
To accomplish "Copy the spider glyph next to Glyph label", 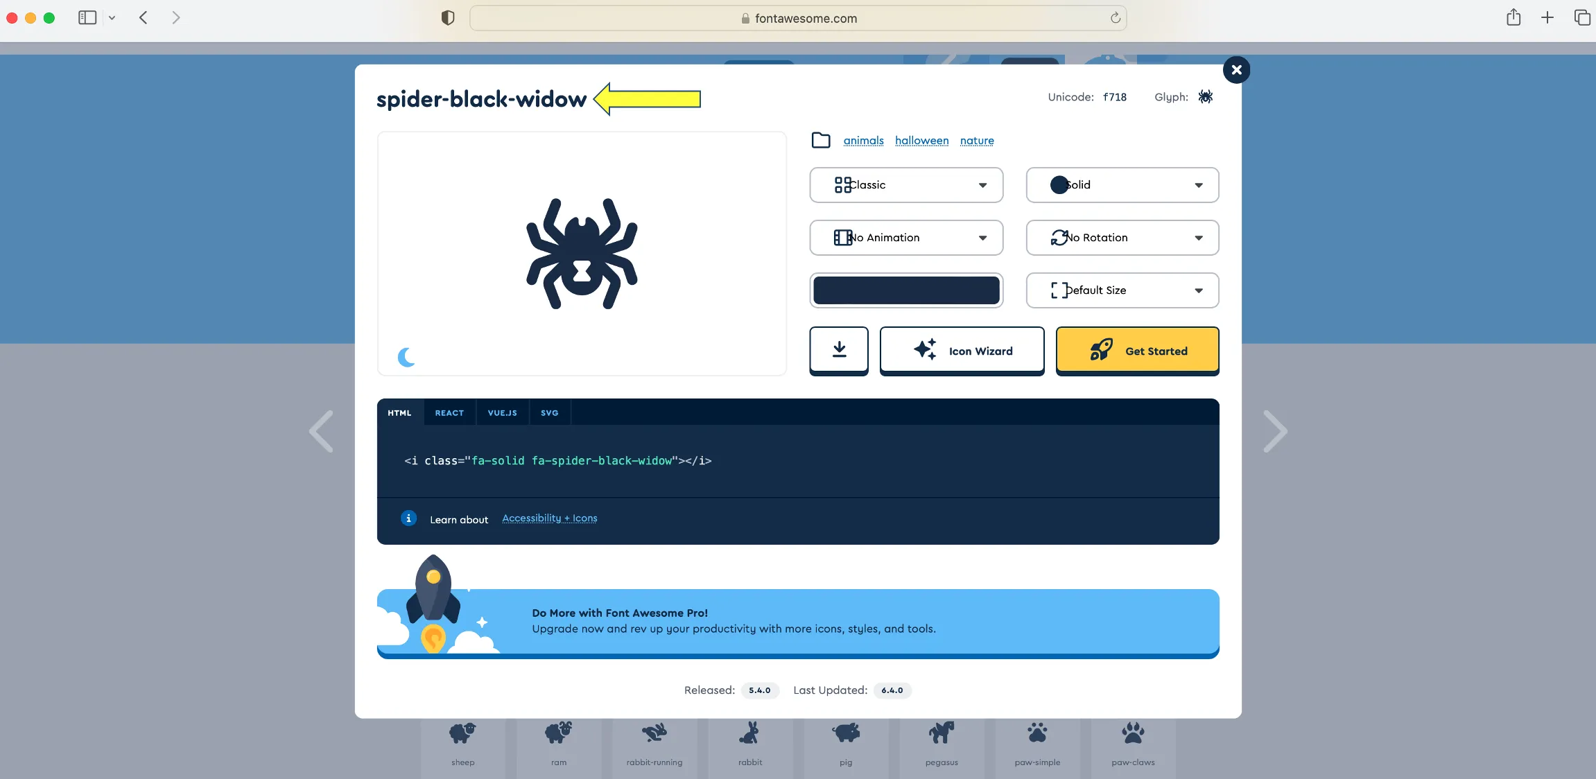I will point(1206,97).
